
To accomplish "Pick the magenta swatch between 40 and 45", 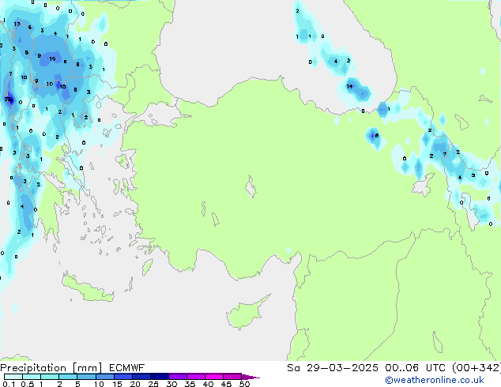I will (214, 377).
